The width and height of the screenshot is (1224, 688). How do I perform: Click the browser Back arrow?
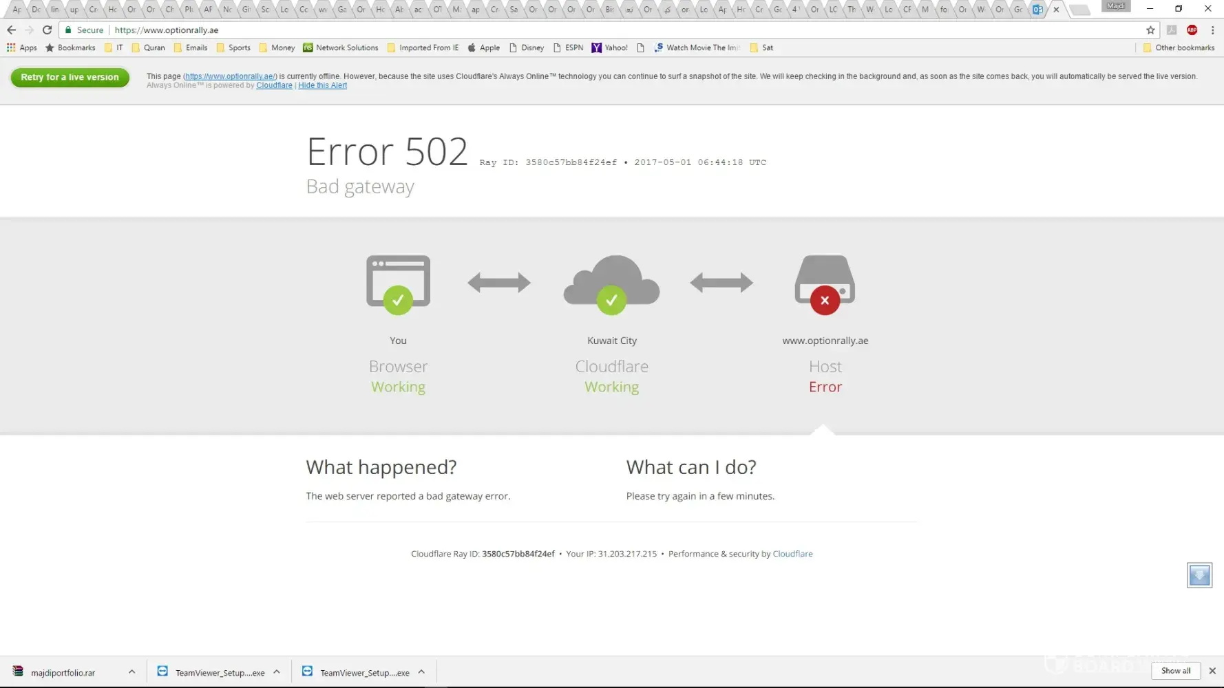(11, 30)
